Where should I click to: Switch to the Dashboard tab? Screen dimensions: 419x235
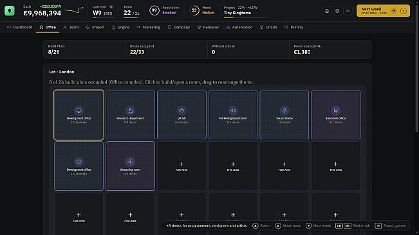[x=20, y=27]
